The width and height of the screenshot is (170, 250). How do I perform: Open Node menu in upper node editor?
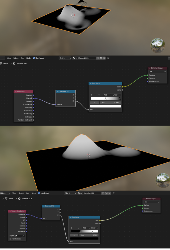(x=28, y=58)
